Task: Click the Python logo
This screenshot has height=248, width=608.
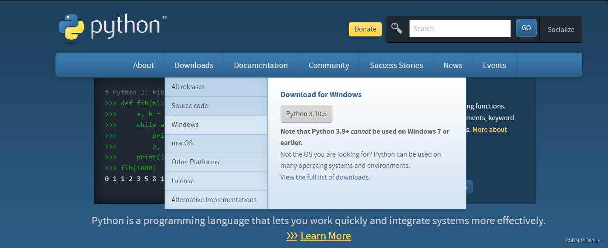Action: pyautogui.click(x=113, y=28)
